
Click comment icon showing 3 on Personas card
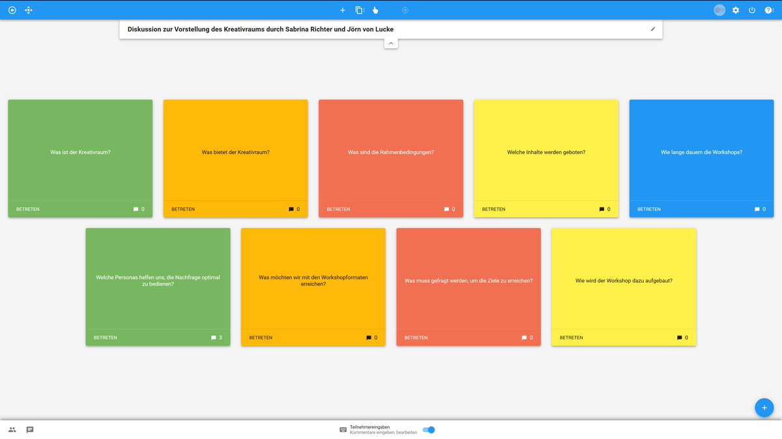pos(214,338)
